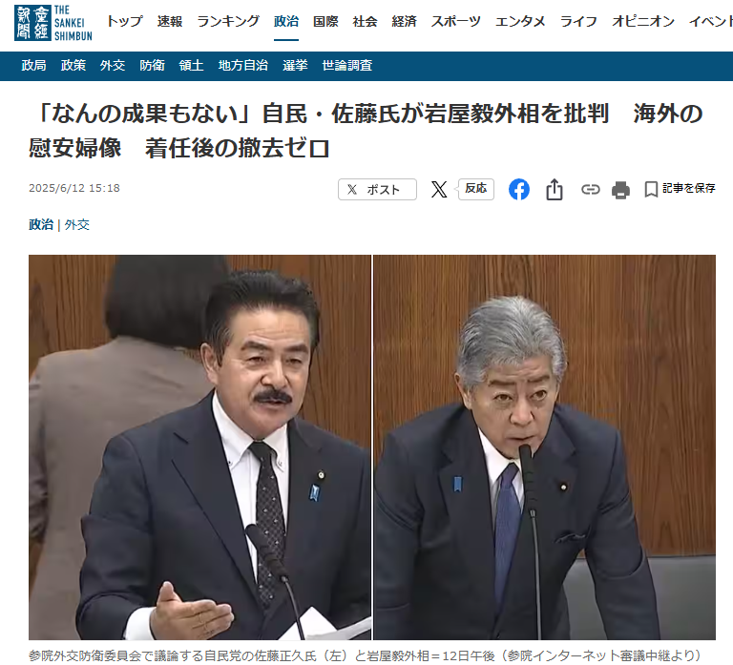
Task: Click the Sankei Shimbun logo
Action: click(x=53, y=23)
